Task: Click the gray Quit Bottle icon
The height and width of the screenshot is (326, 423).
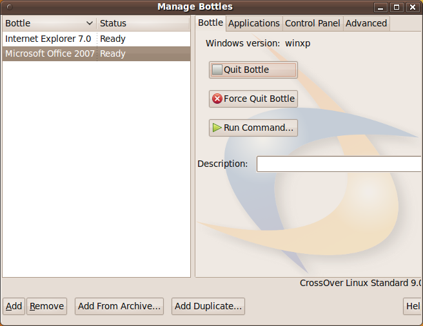Action: click(x=217, y=70)
